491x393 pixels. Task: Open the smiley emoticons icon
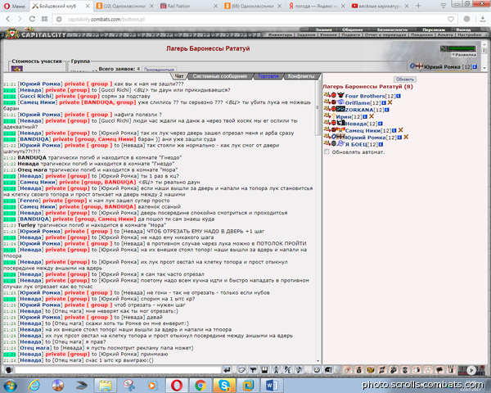[317, 370]
